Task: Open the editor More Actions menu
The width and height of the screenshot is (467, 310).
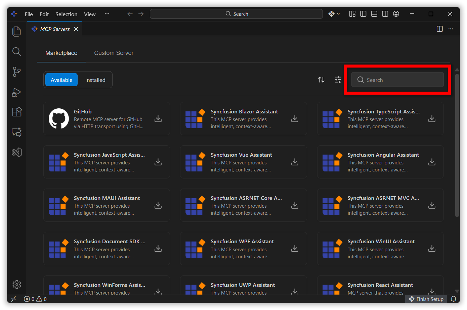Action: click(451, 29)
